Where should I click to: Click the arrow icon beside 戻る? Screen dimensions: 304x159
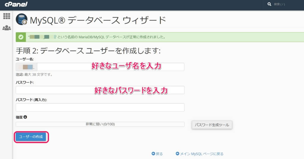(x=153, y=154)
